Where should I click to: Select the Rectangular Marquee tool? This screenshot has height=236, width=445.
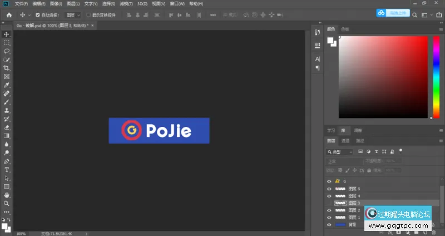7,43
